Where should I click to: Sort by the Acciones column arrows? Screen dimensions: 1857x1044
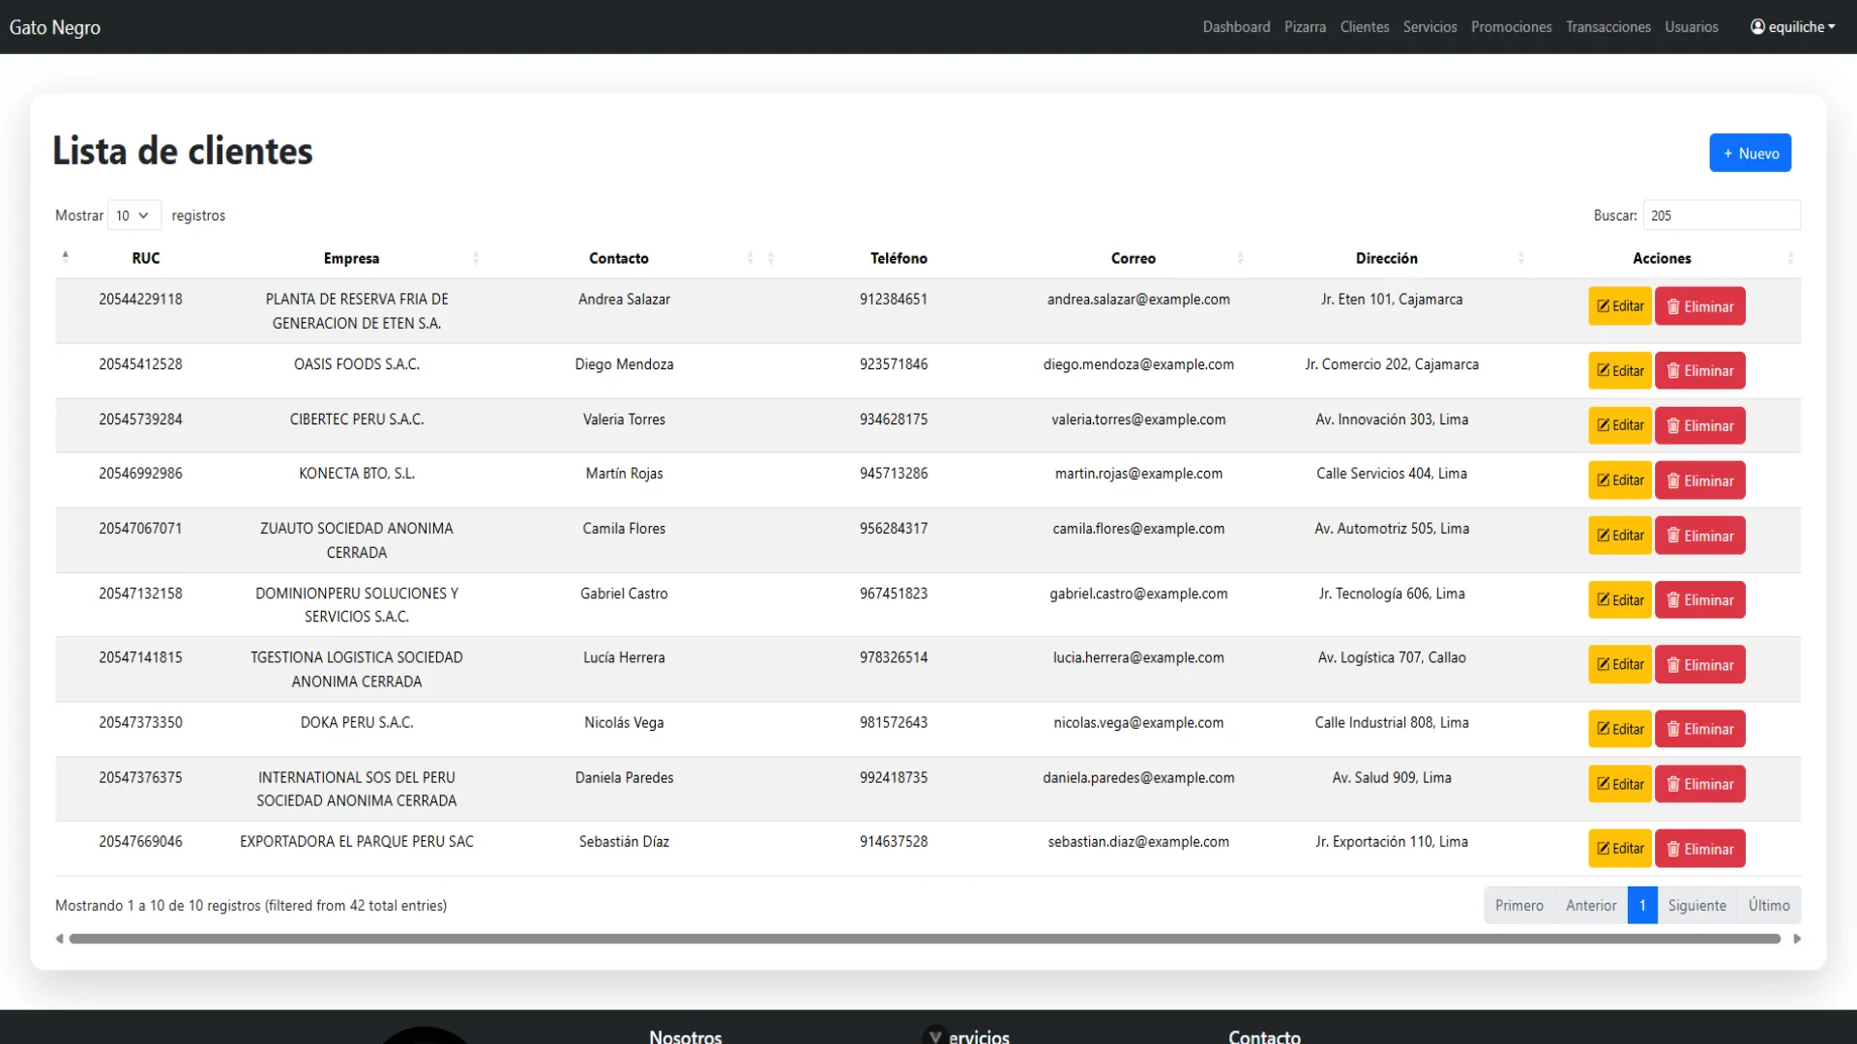(x=1790, y=258)
